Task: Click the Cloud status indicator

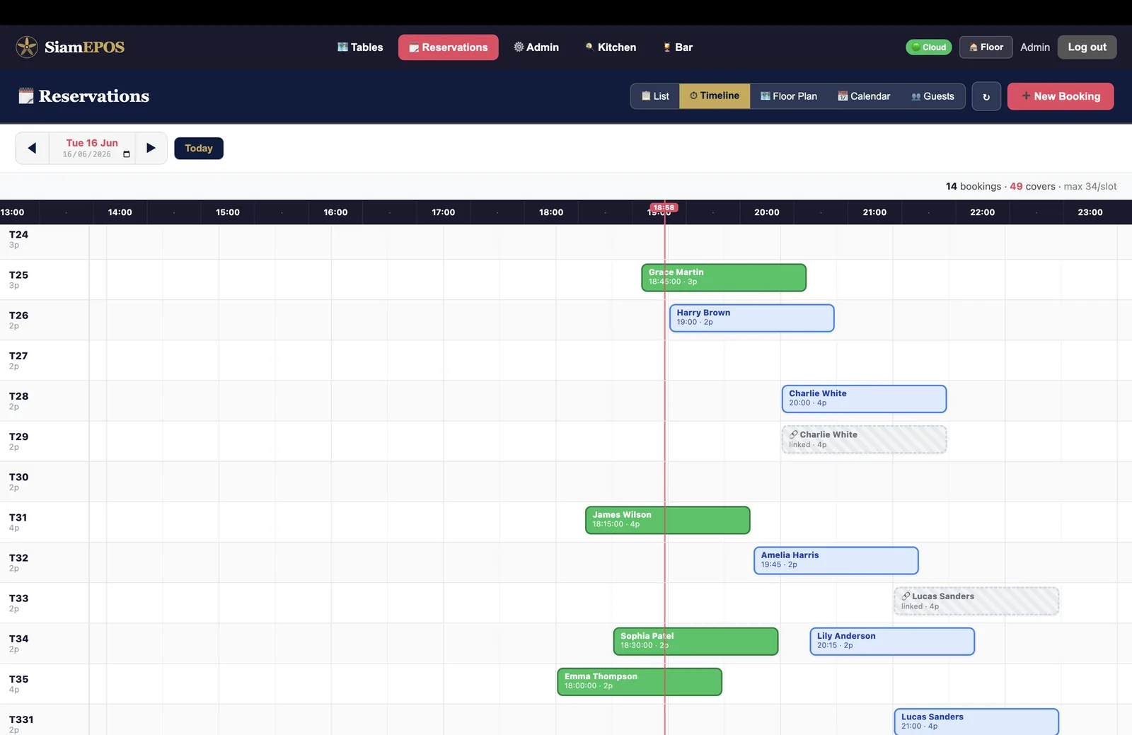Action: pyautogui.click(x=929, y=47)
